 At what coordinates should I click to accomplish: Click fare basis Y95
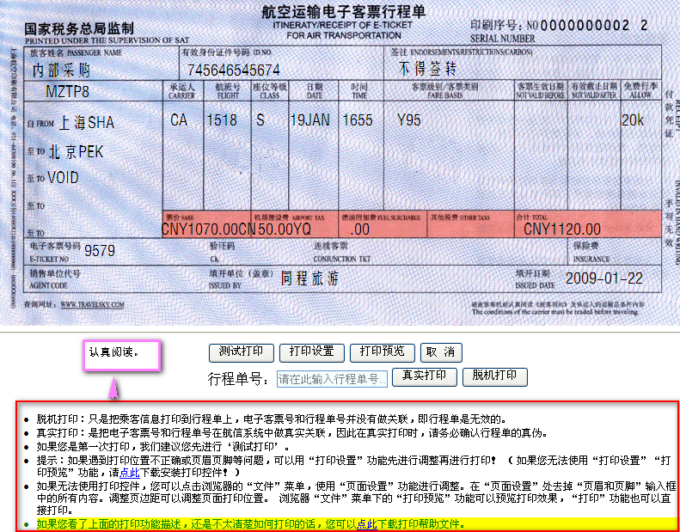[x=409, y=120]
